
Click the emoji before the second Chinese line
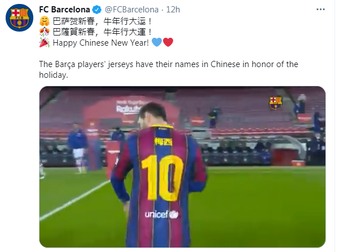[44, 32]
